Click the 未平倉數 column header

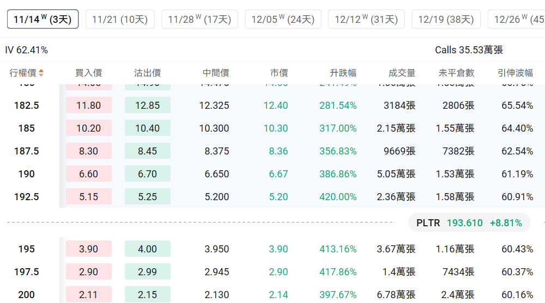pos(456,73)
